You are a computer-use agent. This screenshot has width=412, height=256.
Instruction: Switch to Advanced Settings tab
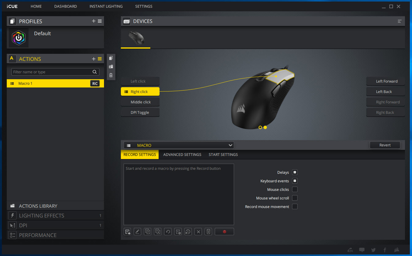182,154
